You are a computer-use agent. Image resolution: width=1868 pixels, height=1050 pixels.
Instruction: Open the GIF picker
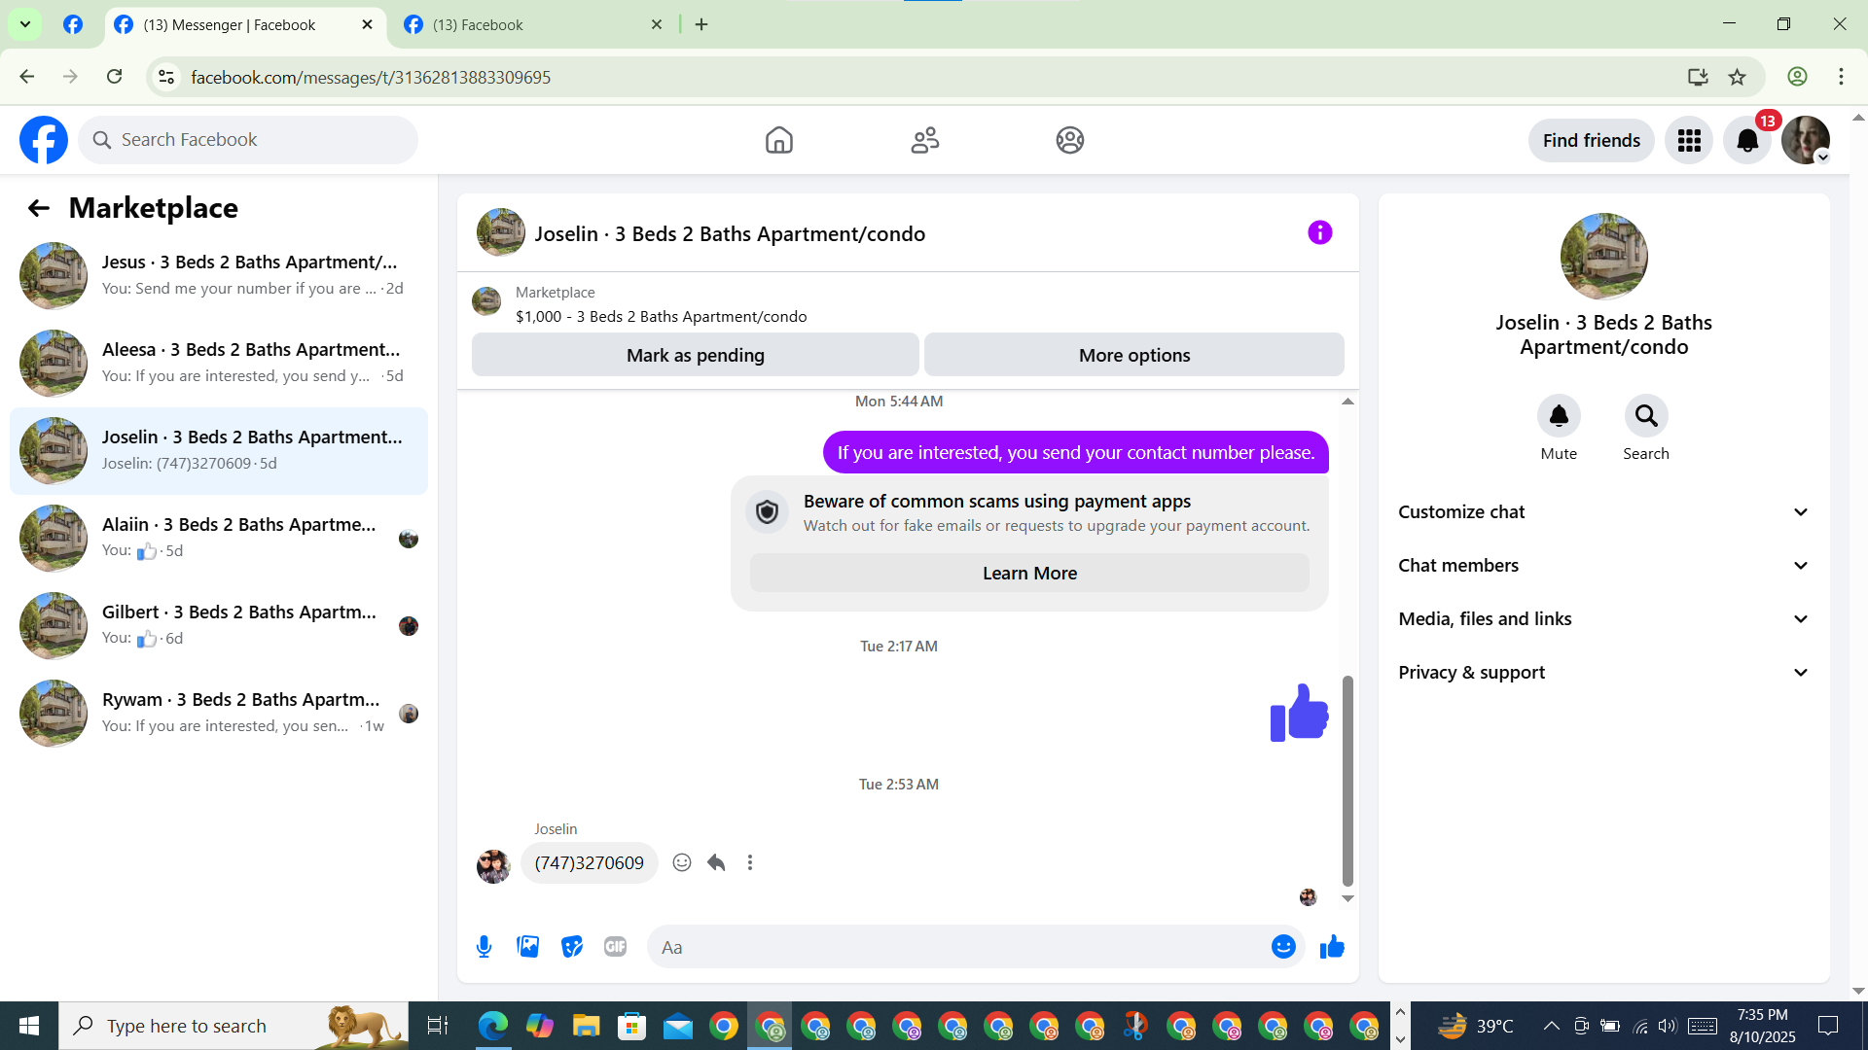(x=615, y=947)
